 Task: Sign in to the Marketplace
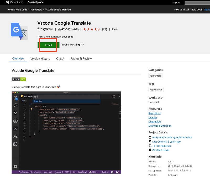(176, 3)
